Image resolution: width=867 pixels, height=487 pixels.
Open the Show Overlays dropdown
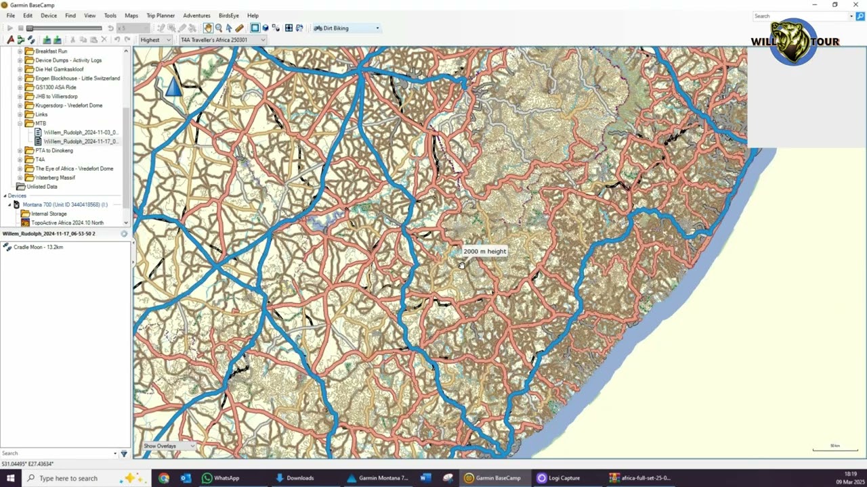(169, 446)
